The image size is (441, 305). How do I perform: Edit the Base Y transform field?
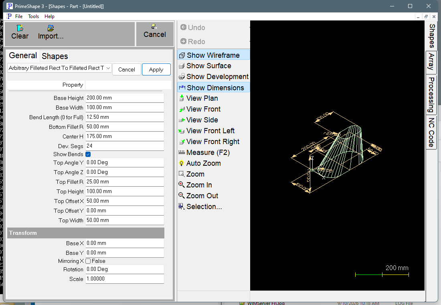tap(125, 252)
